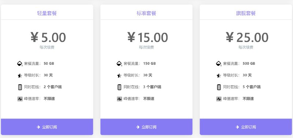
Task: Subscribe to the 标准套餐 plan with 立即订阅
Action: click(x=146, y=127)
